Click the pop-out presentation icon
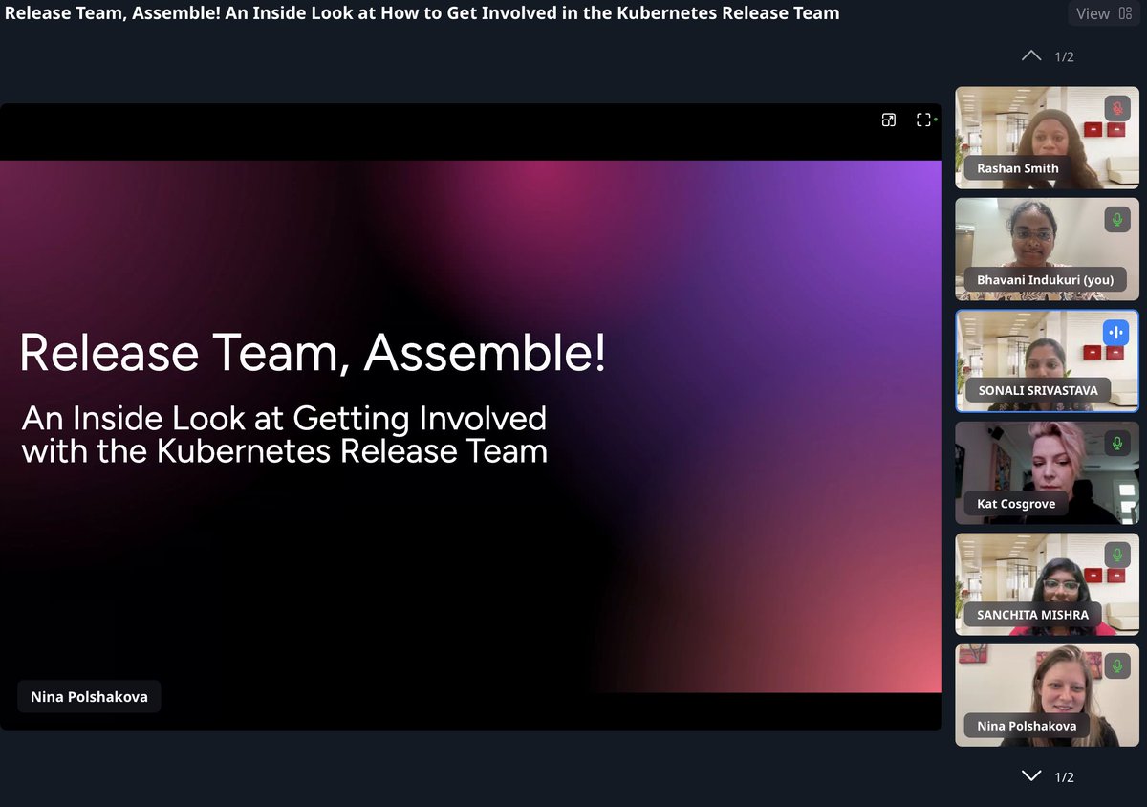This screenshot has width=1147, height=807. [x=889, y=120]
